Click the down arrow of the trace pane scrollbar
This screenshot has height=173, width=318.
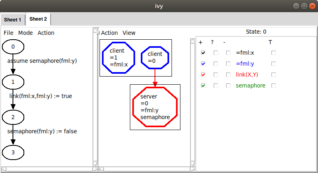[x=95, y=164]
